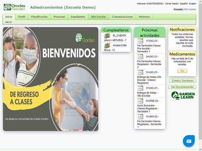The image size is (202, 151).
Task: Click the 03-ENE-22 activity date
Action: pyautogui.click(x=152, y=101)
